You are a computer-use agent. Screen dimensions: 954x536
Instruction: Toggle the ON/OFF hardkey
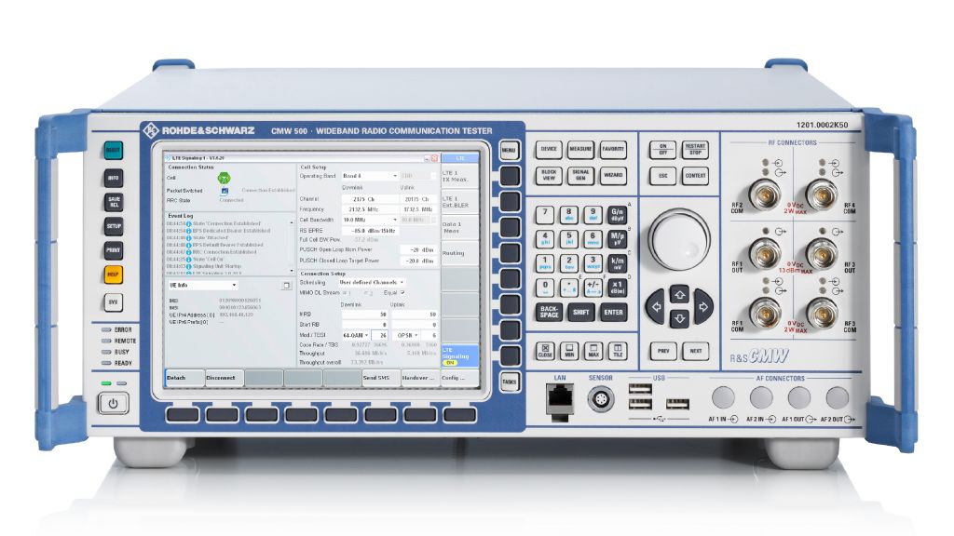pyautogui.click(x=662, y=150)
